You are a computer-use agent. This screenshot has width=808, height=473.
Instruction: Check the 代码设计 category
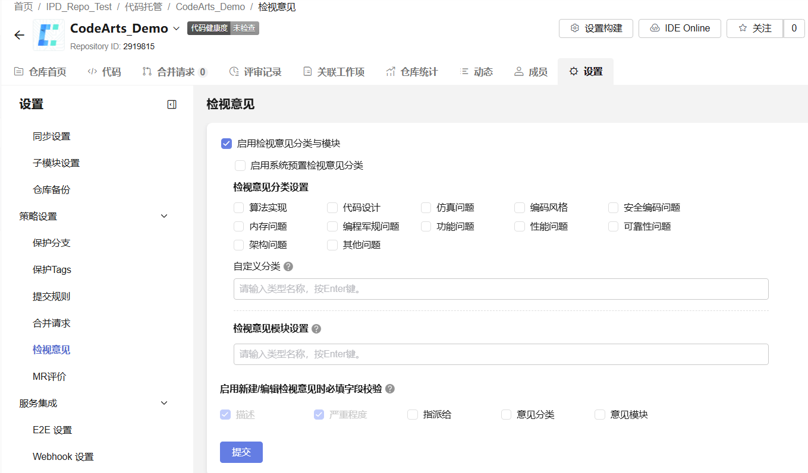tap(332, 208)
